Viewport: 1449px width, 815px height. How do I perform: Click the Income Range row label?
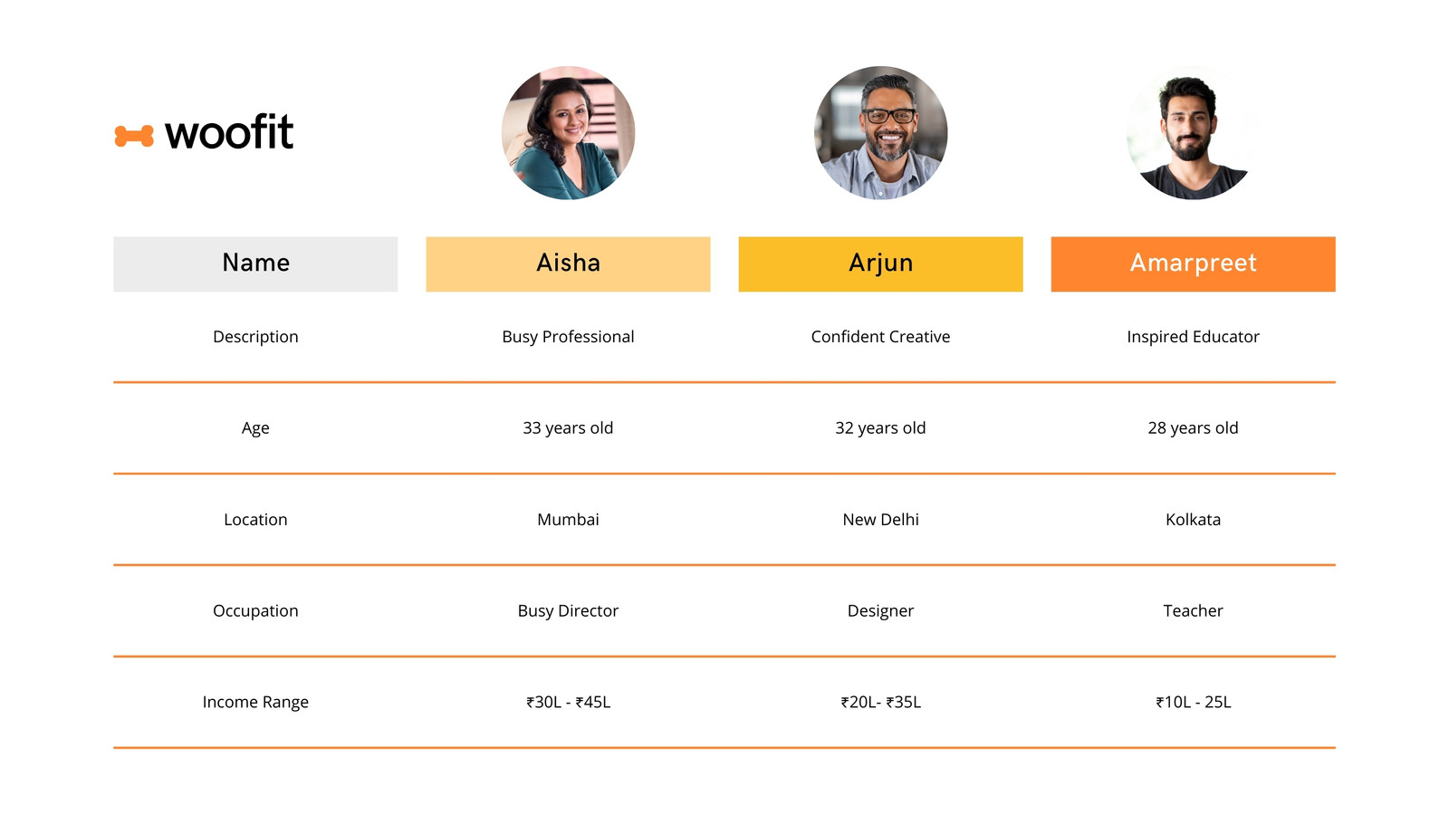255,703
